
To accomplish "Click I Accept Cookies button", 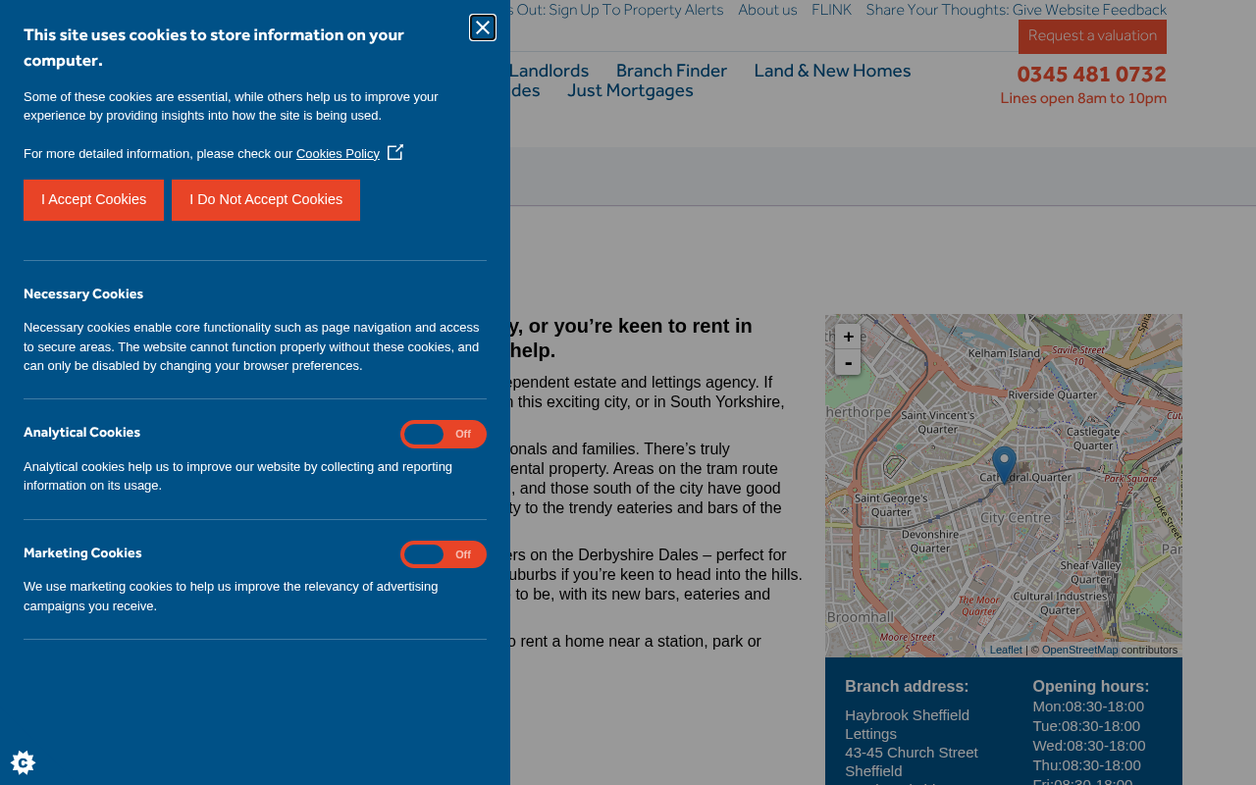I will pos(93,200).
